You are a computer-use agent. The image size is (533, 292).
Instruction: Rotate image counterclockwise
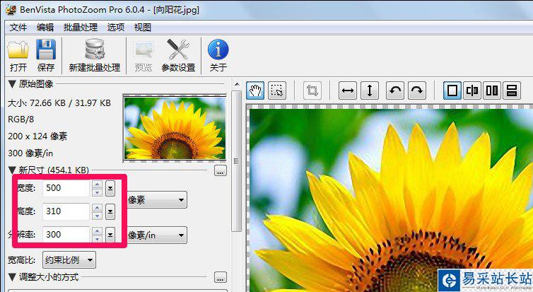394,90
